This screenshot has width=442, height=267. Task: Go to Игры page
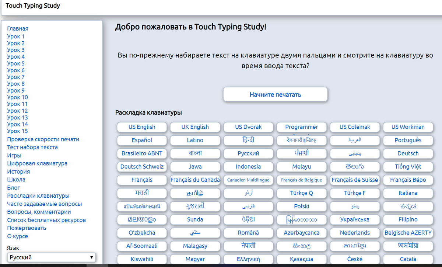14,155
